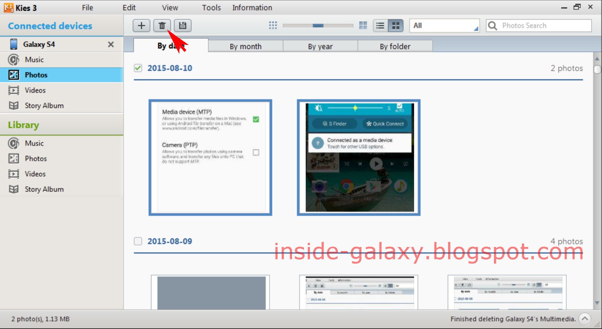The width and height of the screenshot is (602, 329).
Task: Click the Library section header
Action: (x=23, y=125)
